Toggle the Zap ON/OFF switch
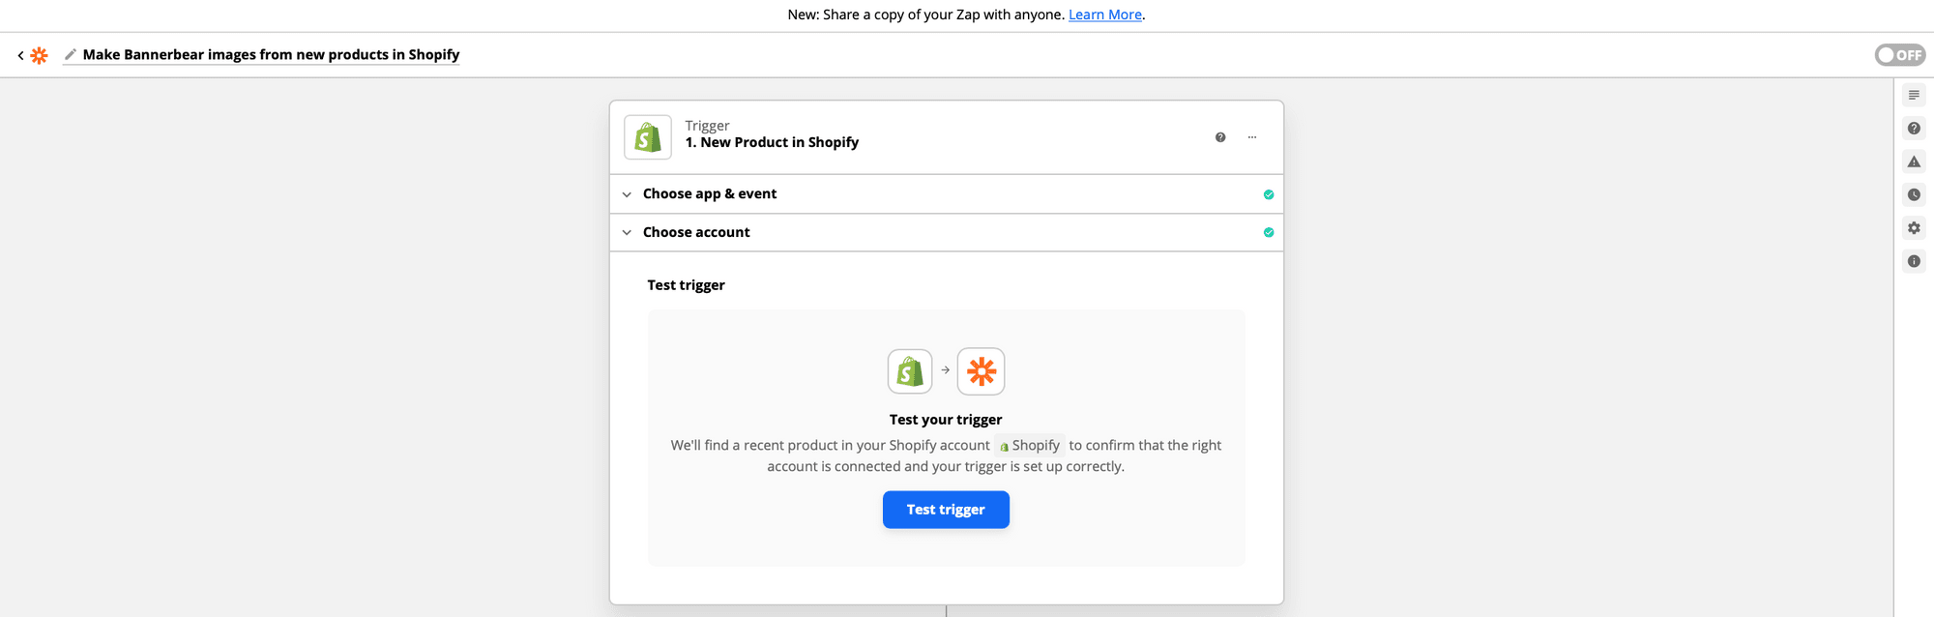1934x617 pixels. pos(1899,55)
